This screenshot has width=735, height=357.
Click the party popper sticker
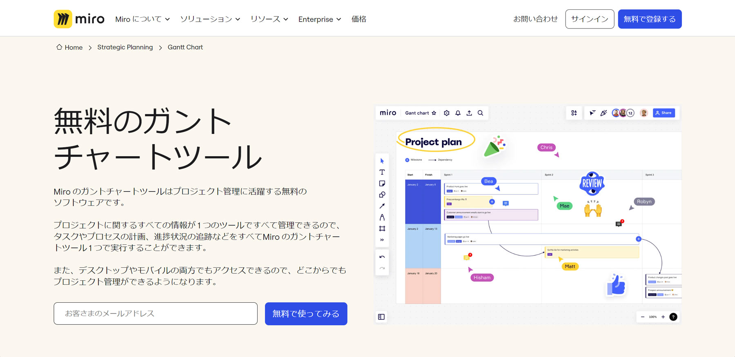(495, 146)
